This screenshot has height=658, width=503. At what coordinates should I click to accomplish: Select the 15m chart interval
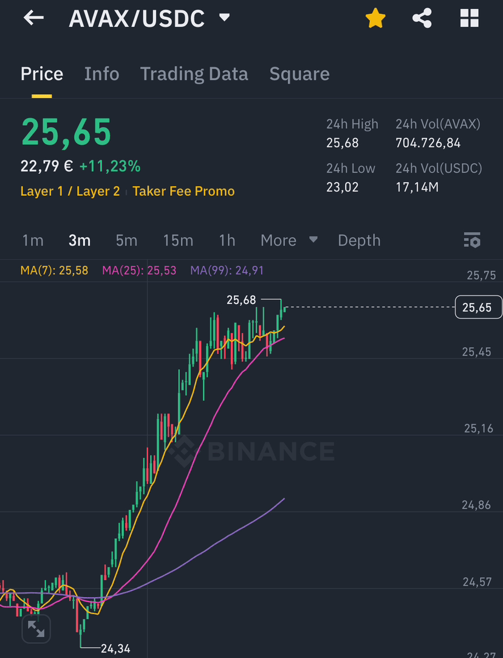(x=178, y=240)
